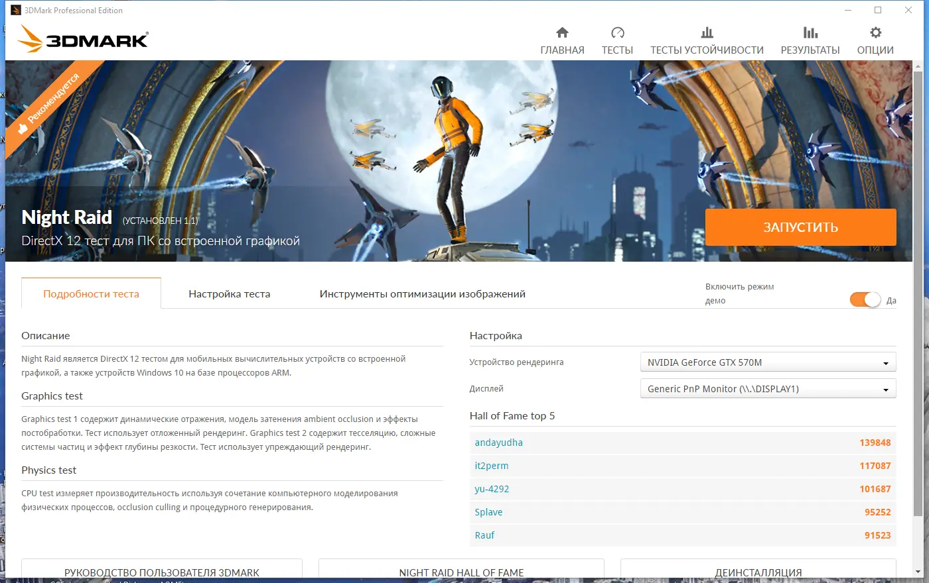Click the 3DMark Professional Edition window title
This screenshot has width=929, height=583.
click(74, 11)
